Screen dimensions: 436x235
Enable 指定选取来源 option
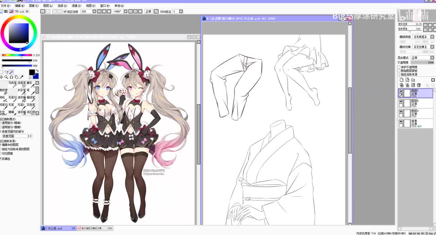[399, 74]
